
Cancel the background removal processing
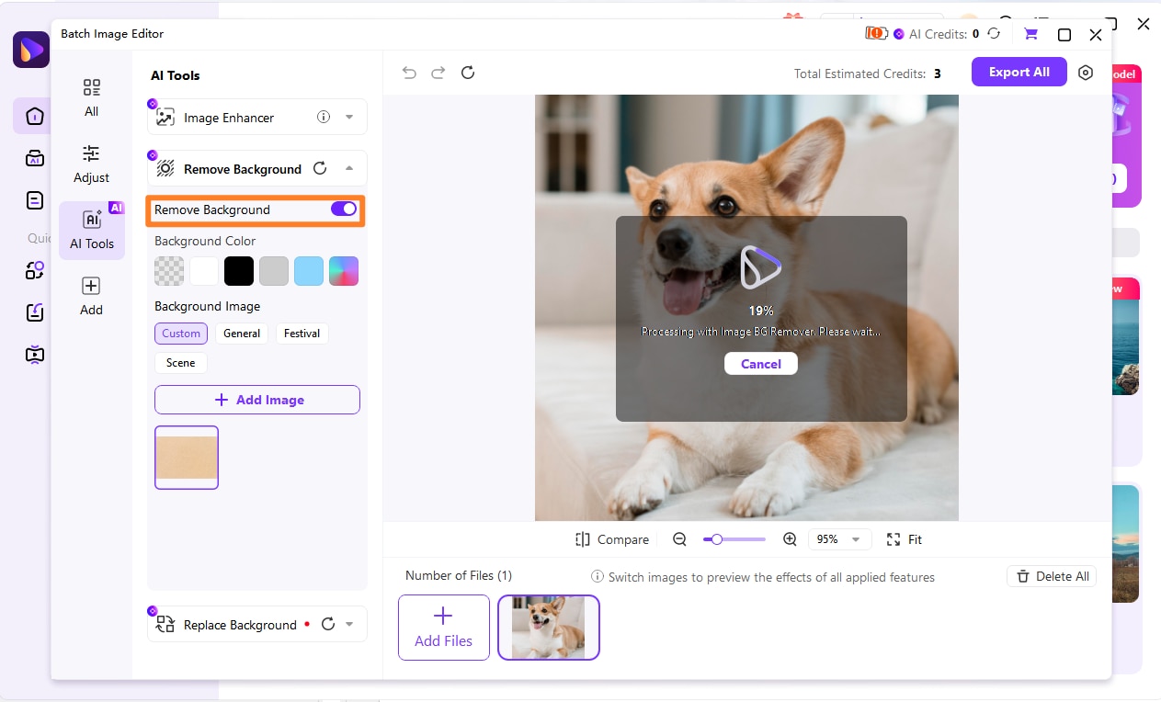(x=760, y=364)
